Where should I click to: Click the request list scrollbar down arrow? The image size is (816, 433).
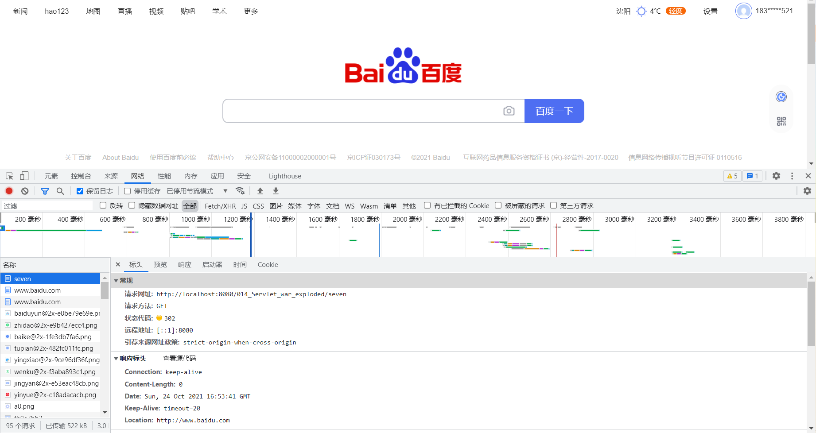tap(105, 412)
